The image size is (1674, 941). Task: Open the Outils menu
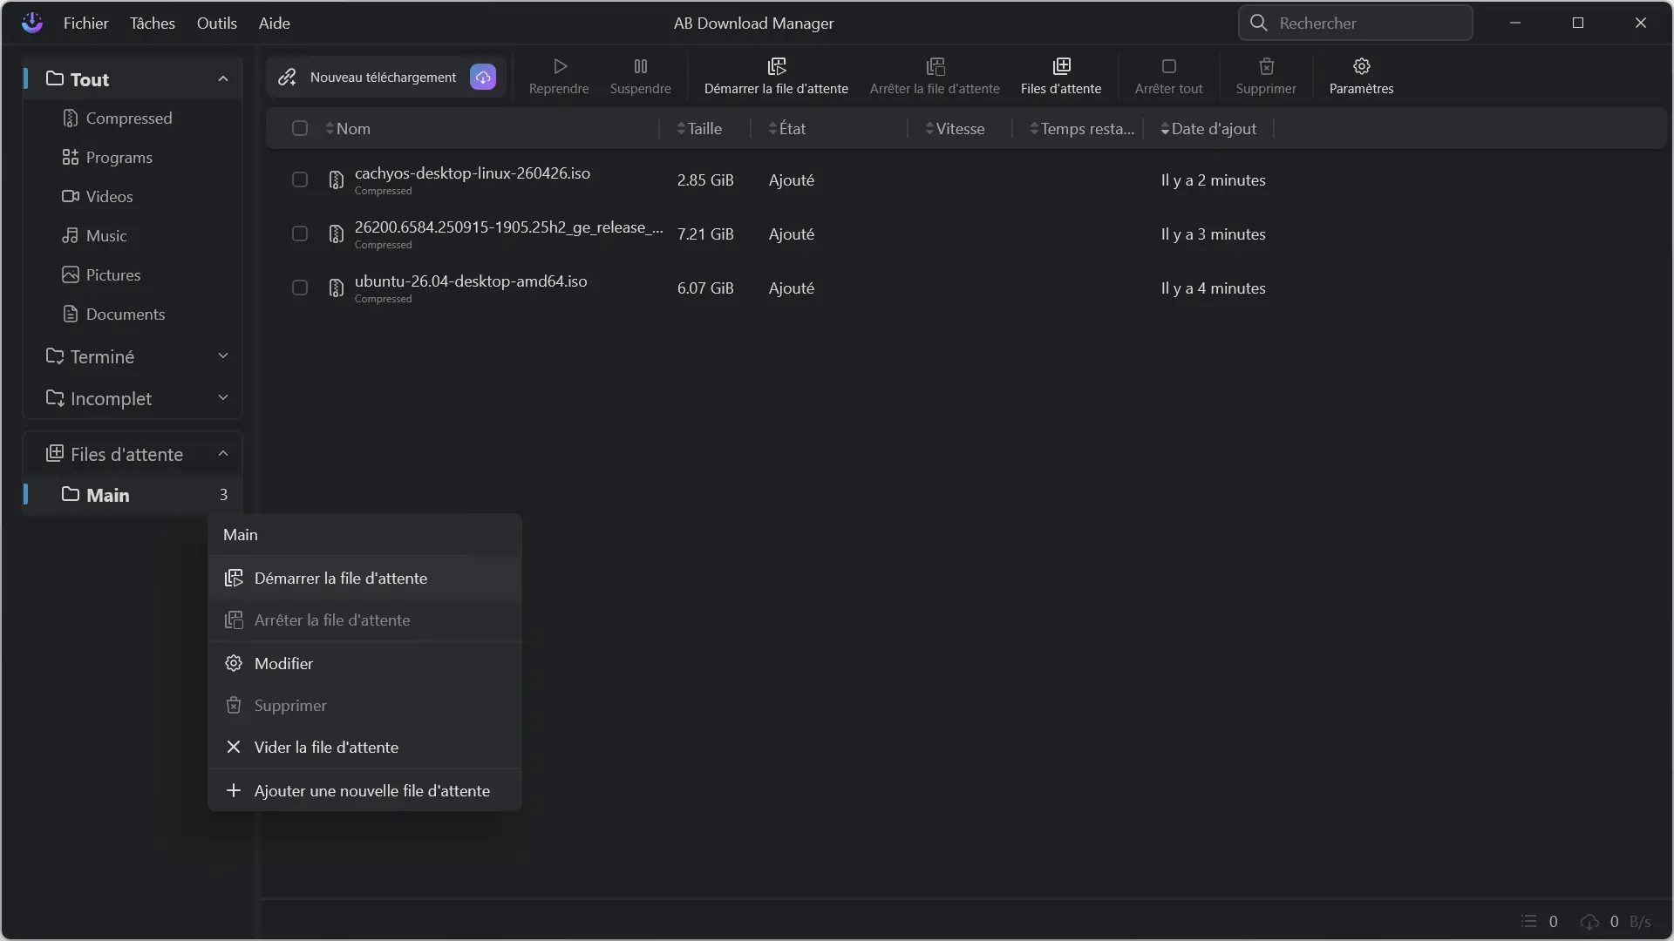[217, 23]
